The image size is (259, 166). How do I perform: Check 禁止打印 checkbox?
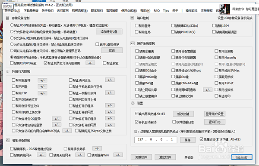click(x=216, y=96)
